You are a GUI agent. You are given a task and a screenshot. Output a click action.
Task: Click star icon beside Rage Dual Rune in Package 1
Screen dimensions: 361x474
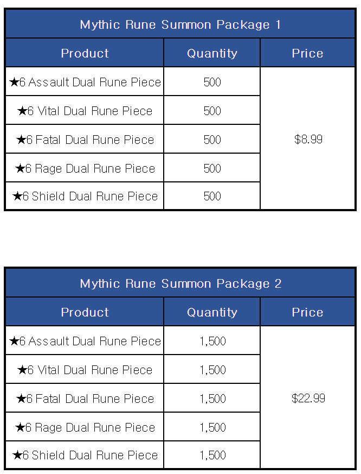pyautogui.click(x=20, y=168)
